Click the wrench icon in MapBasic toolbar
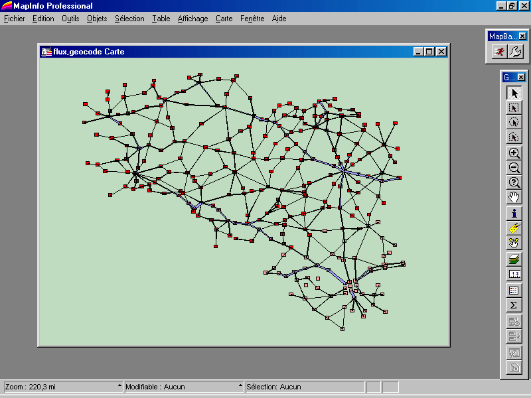 click(516, 52)
